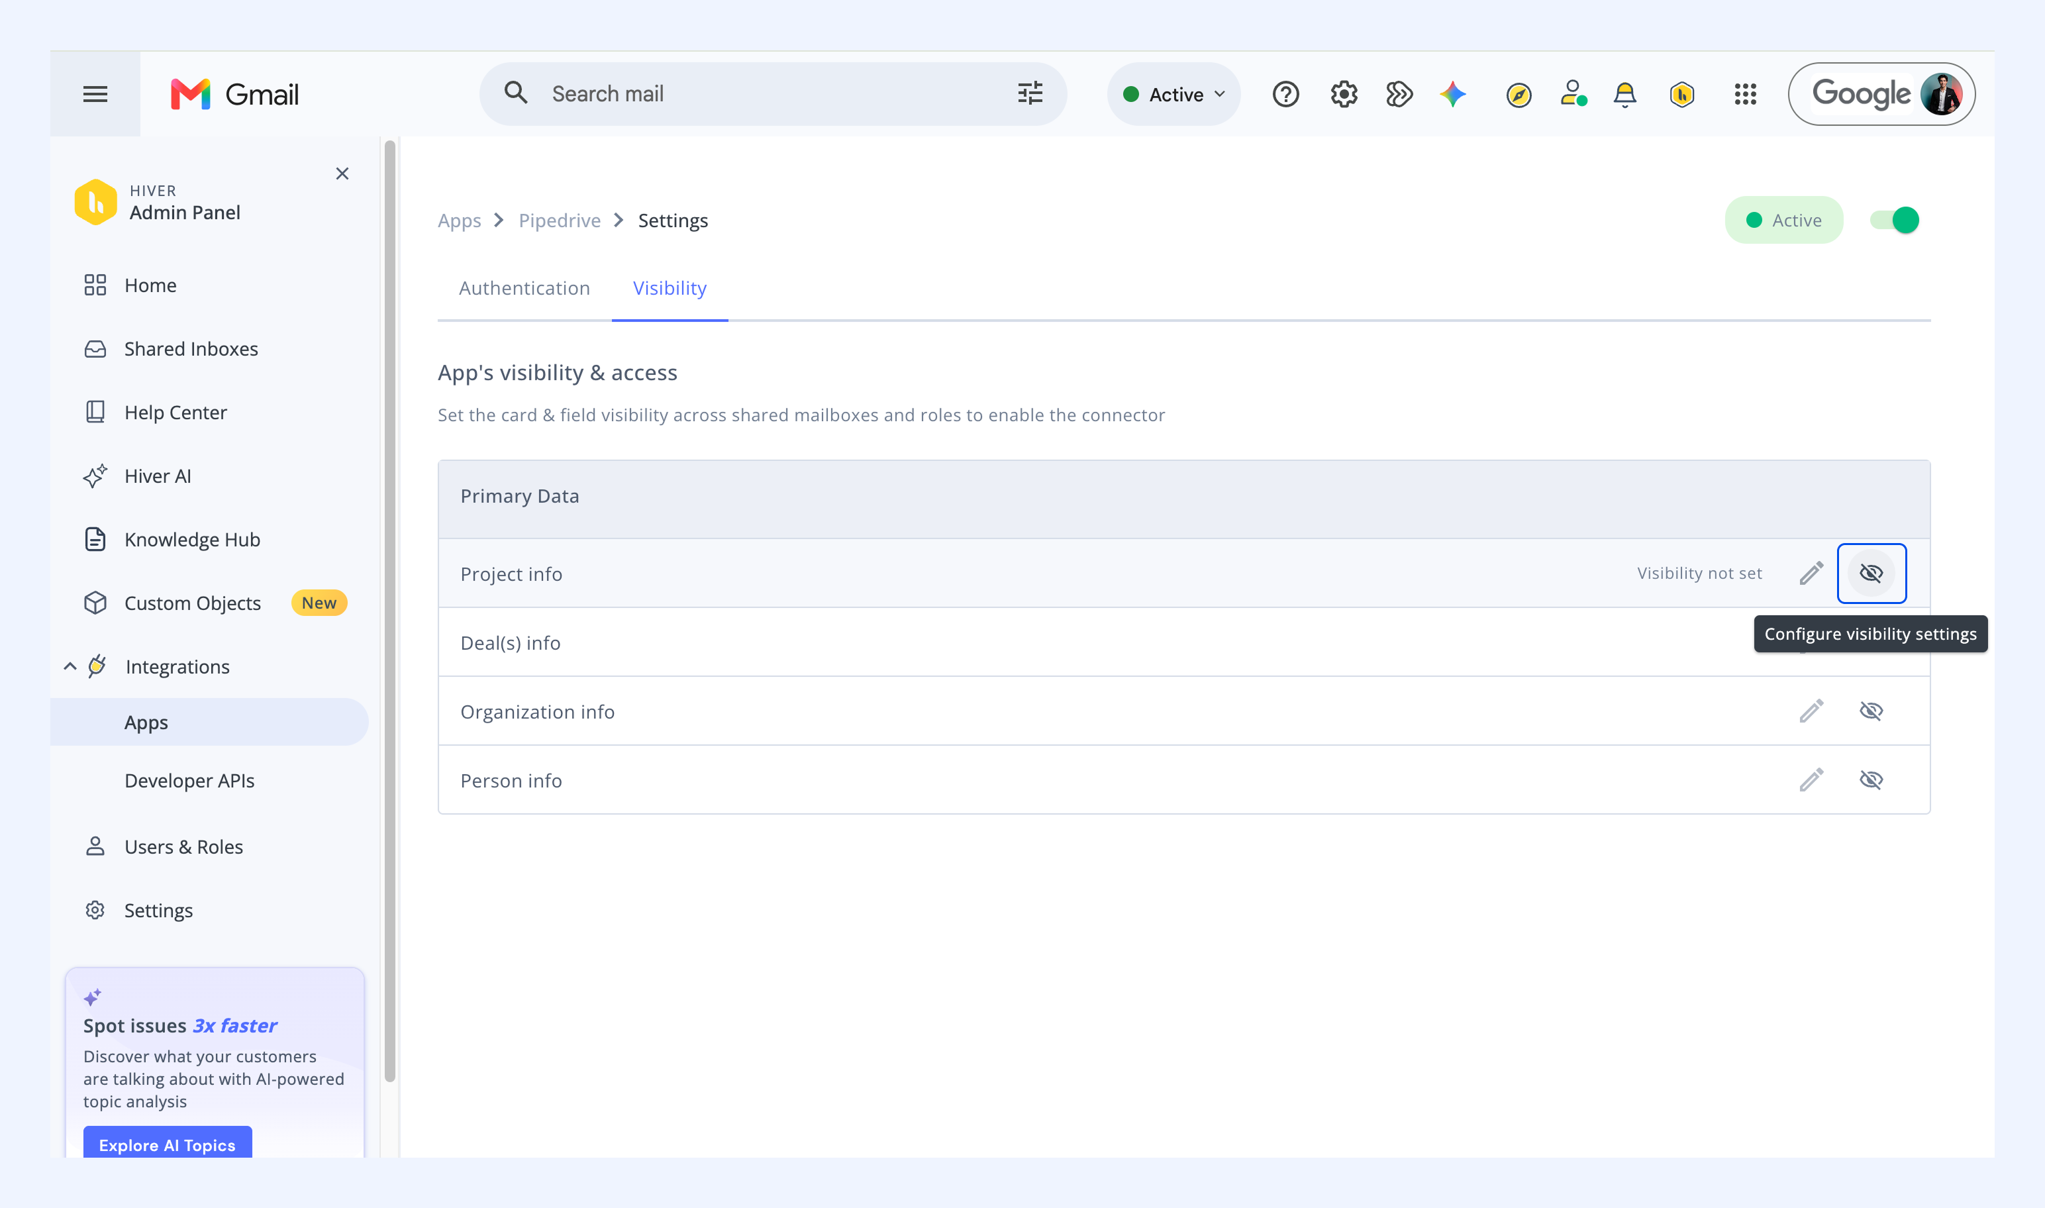2045x1208 pixels.
Task: Click the "Visibility not set" text
Action: coord(1699,573)
